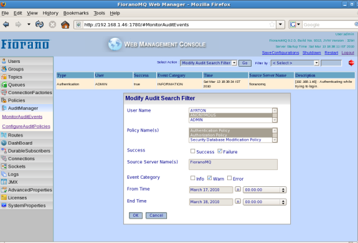Open the MonitorAuditEvents link
Image resolution: width=358 pixels, height=243 pixels.
[x=22, y=117]
